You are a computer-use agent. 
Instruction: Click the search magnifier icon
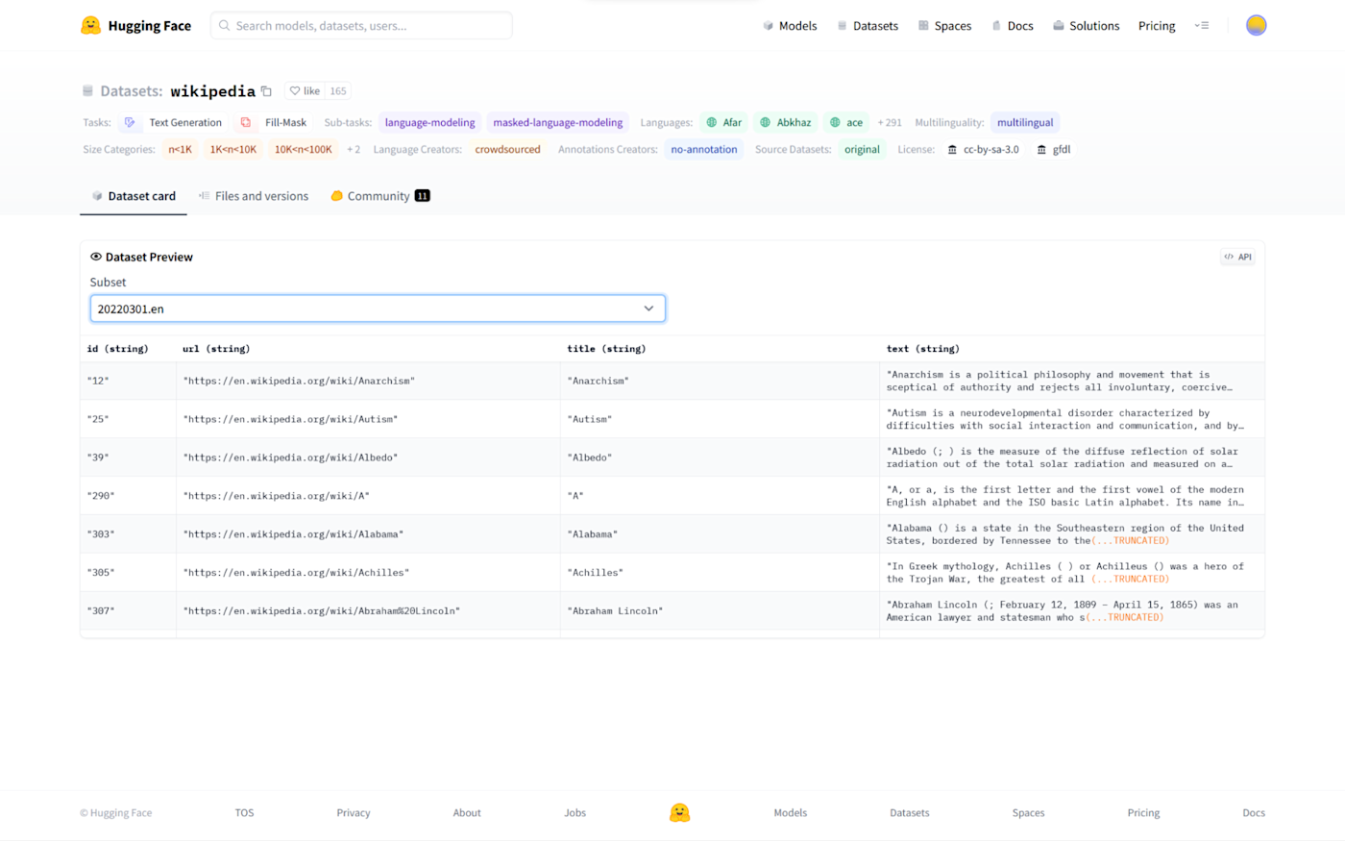tap(224, 26)
